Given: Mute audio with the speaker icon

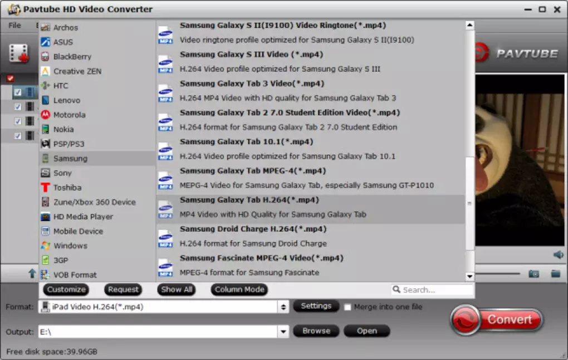Looking at the screenshot, I should [x=558, y=254].
